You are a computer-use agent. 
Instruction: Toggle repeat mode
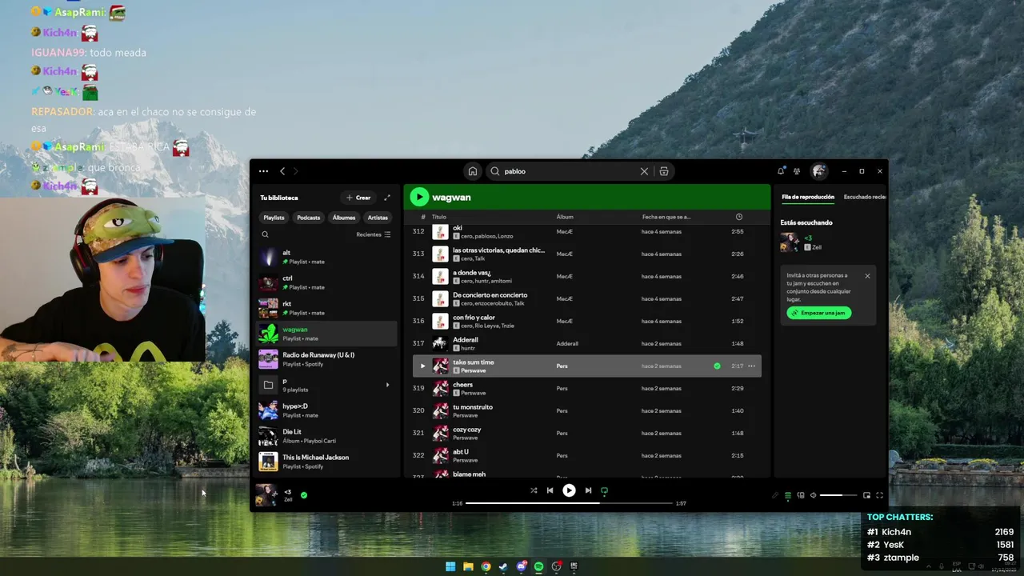[x=604, y=490]
